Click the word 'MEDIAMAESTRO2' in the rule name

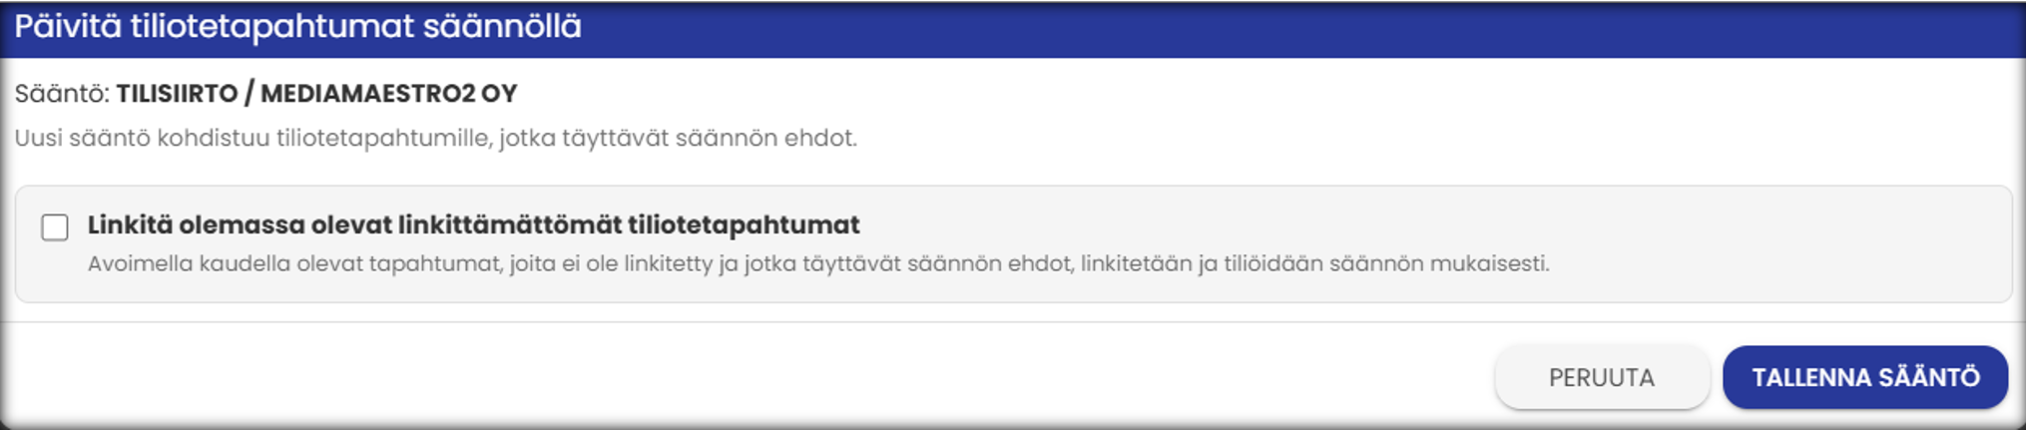pos(367,94)
